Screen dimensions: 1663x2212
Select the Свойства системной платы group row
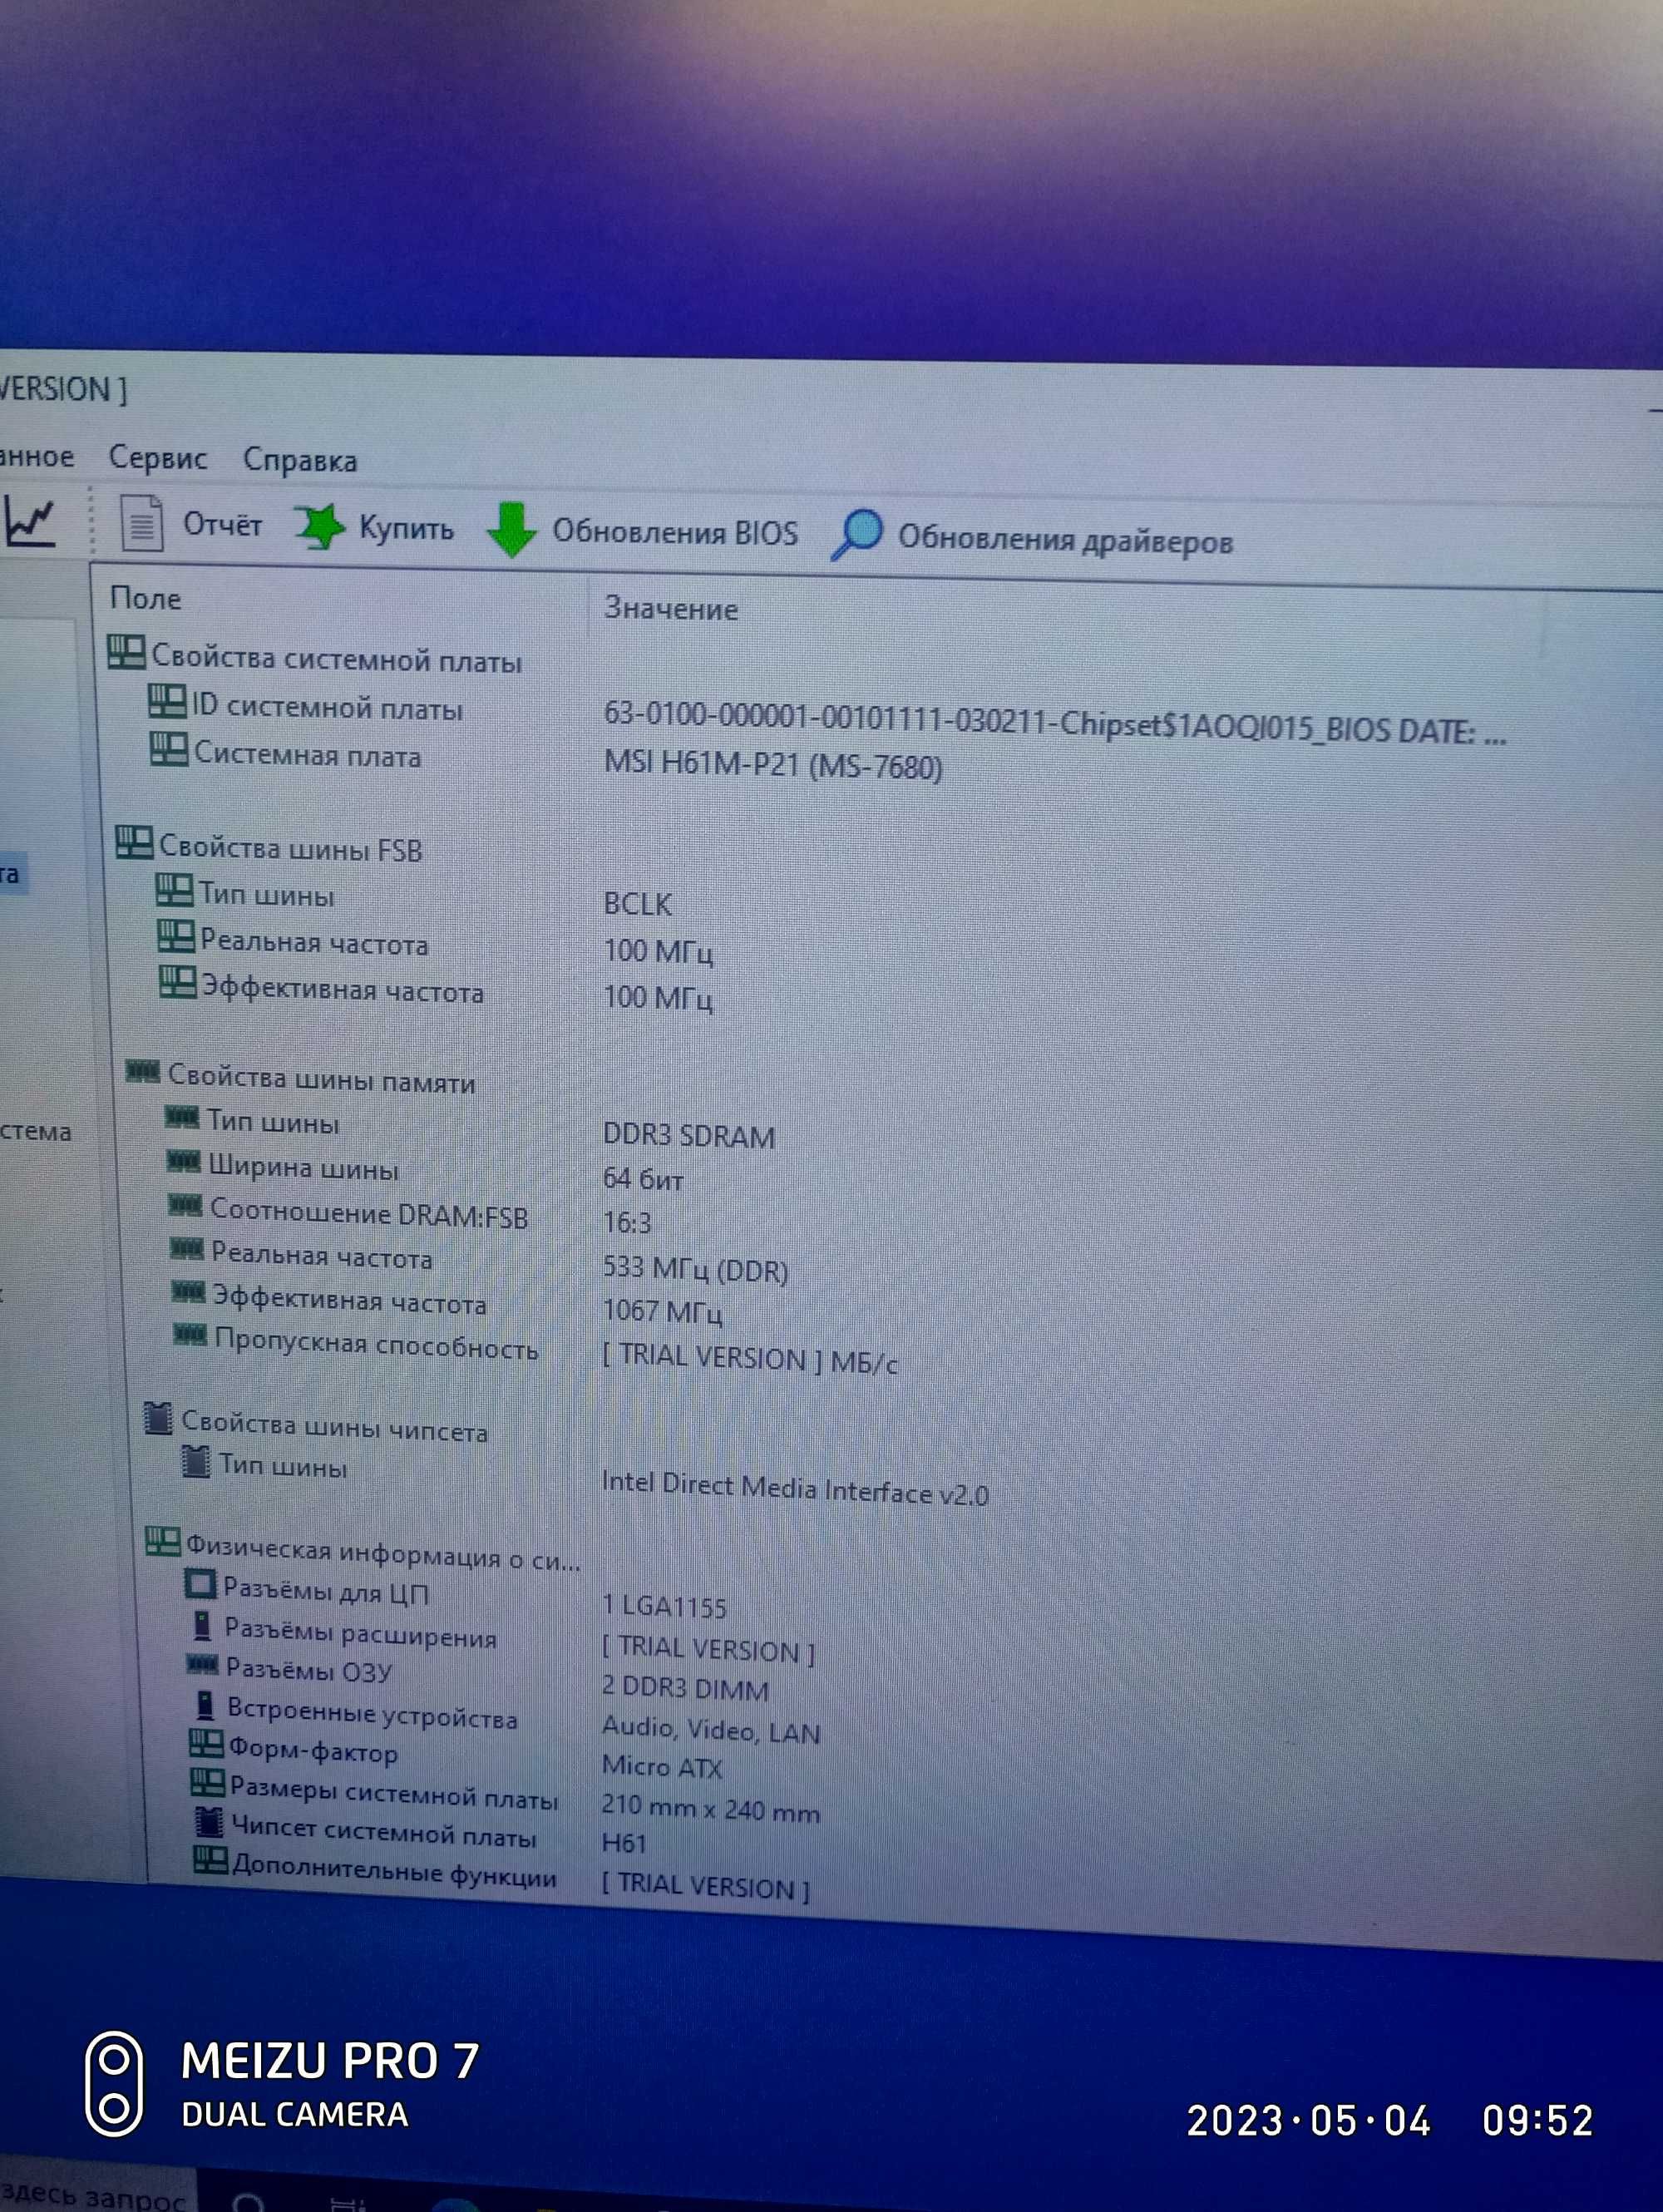(337, 659)
